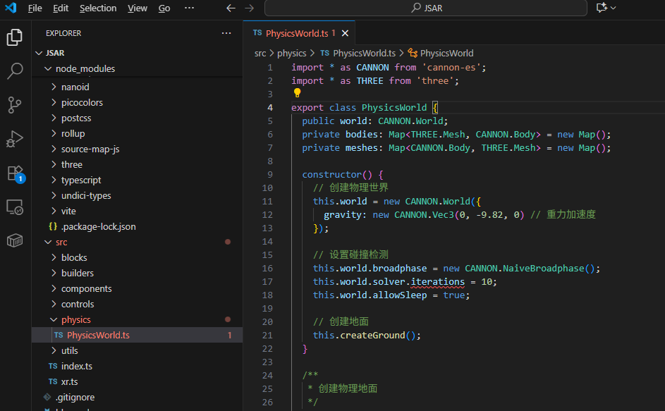Open index.ts in the file tree

tap(77, 366)
